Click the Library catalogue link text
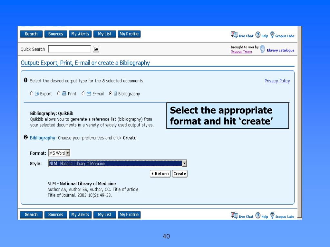 coord(281,50)
